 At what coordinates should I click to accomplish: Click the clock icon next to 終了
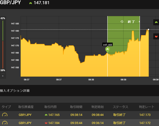pyautogui.click(x=122, y=22)
